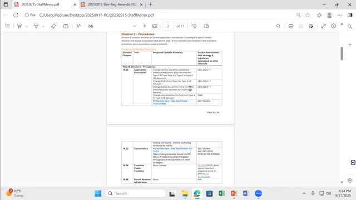356x200 pixels.
Task: Switch to the 20250912-Dev-Reg-Amends tab
Action: (x=112, y=4)
